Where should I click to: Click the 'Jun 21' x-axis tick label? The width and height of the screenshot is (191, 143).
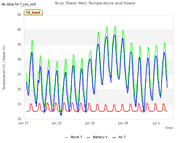(x=57, y=123)
